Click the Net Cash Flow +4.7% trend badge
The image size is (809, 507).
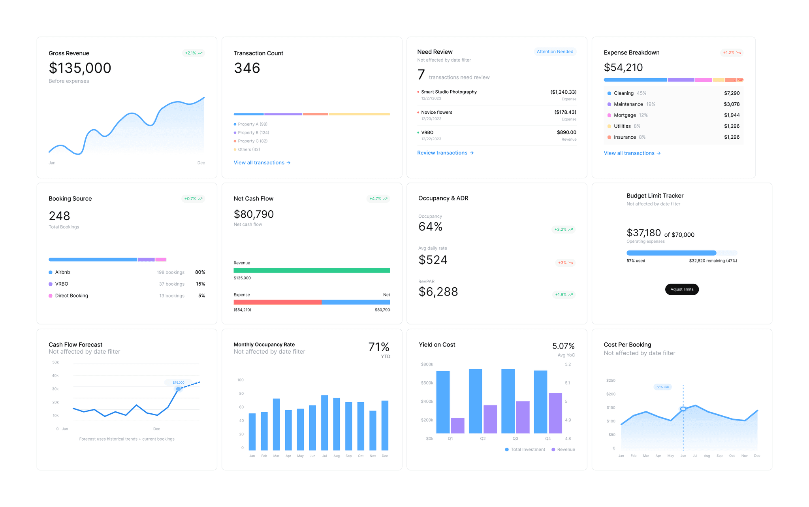click(378, 199)
